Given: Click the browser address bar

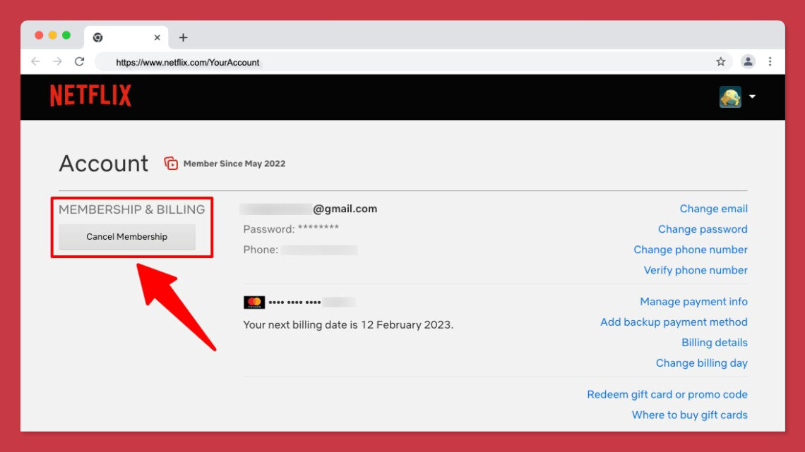Looking at the screenshot, I should pyautogui.click(x=282, y=62).
